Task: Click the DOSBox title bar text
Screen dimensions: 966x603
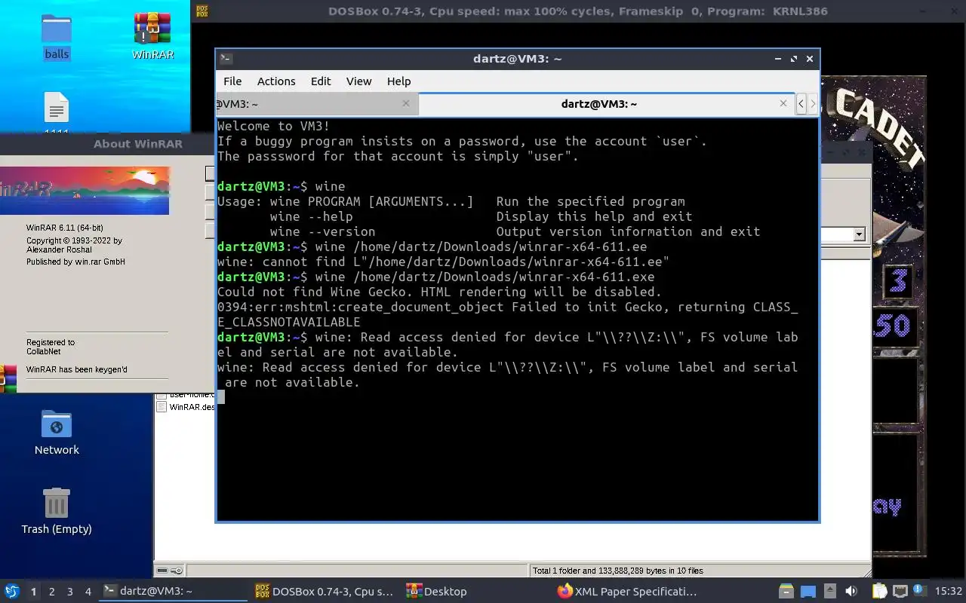Action: (577, 11)
